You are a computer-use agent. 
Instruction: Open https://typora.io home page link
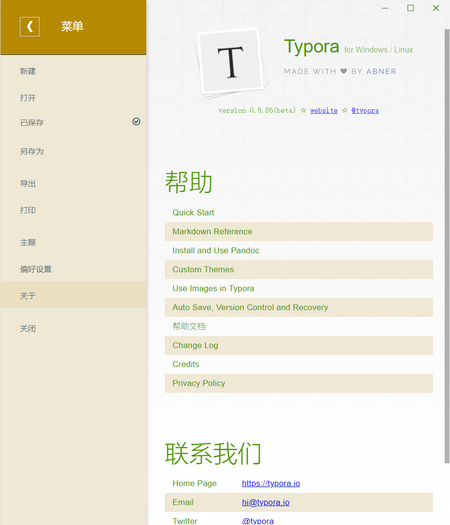coord(271,484)
